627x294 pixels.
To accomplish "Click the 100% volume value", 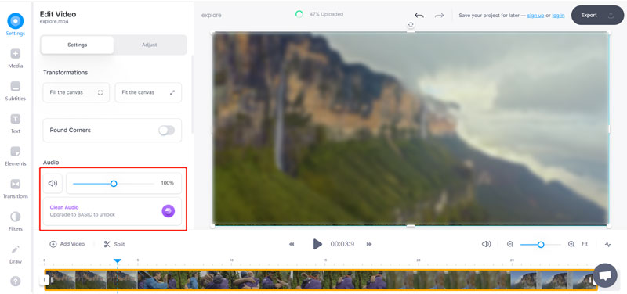I will 167,183.
